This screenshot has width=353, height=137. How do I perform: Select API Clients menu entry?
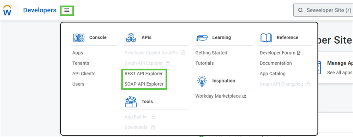84,74
